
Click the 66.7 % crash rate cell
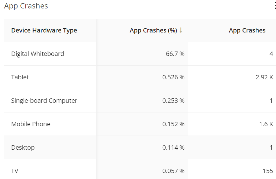[x=175, y=54]
